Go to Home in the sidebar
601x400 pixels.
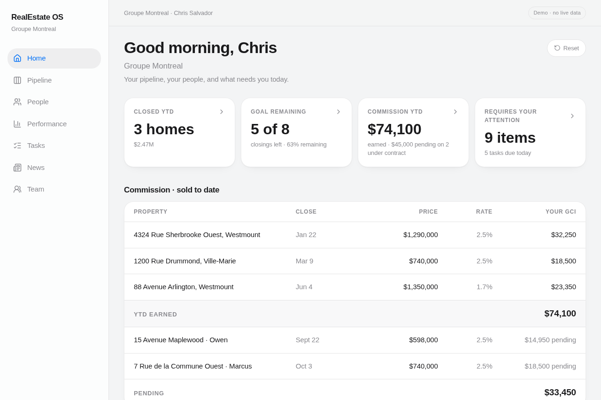pos(54,58)
